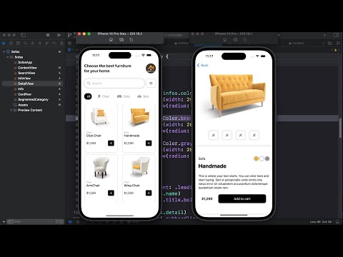Collapse the Sofas group folder

tap(8, 57)
